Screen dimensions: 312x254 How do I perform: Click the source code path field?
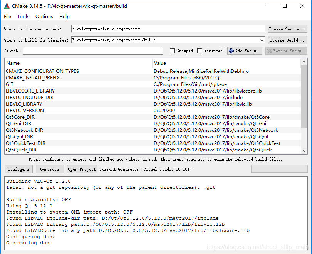click(x=168, y=29)
